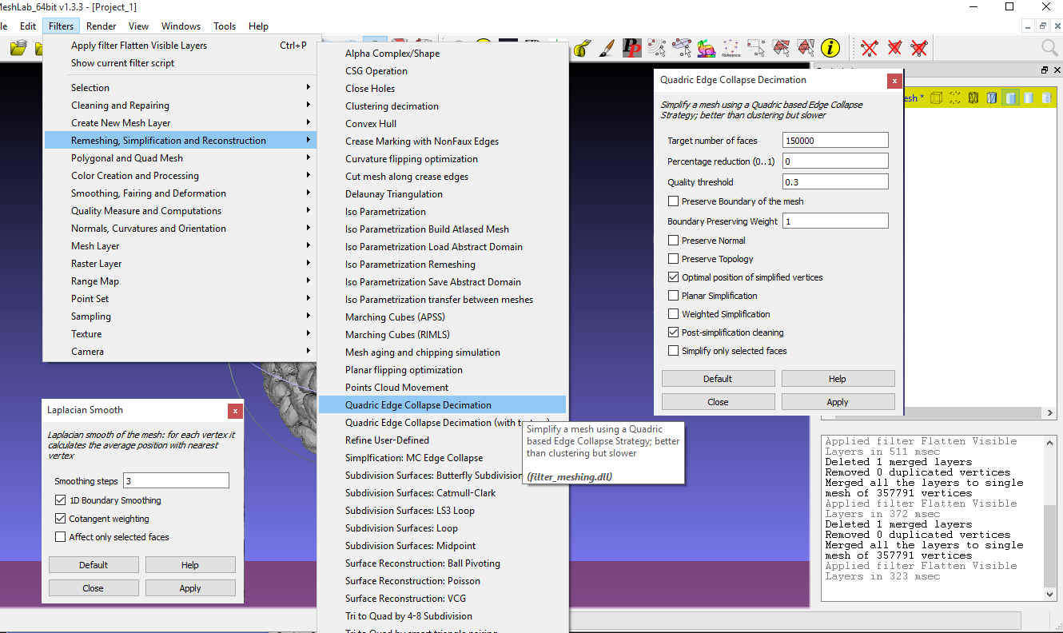This screenshot has width=1063, height=633.
Task: Select vertices in rectangle tool
Action: (756, 48)
